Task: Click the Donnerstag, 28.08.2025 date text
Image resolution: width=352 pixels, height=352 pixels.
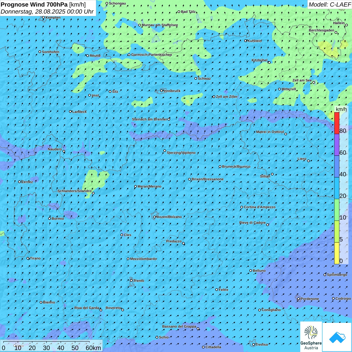Action: click(x=47, y=12)
